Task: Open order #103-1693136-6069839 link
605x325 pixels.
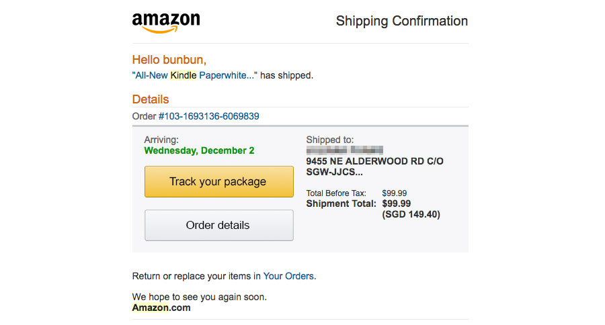Action: click(x=209, y=116)
